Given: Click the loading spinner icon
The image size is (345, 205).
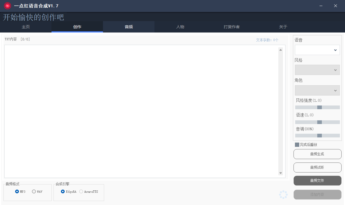Looking at the screenshot, I should [x=283, y=194].
